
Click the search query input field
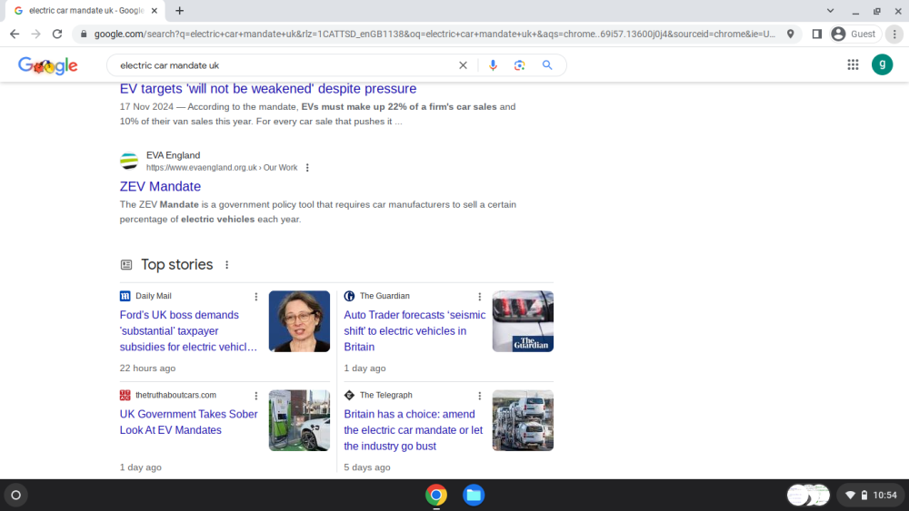click(284, 65)
